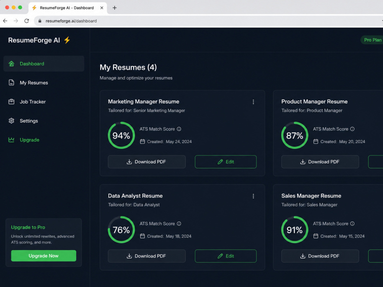Go back with the browser back arrow
383x287 pixels.
5,21
